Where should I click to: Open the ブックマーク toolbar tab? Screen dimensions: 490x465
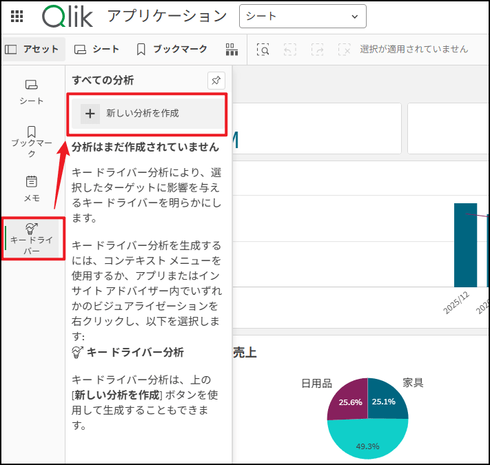[x=172, y=49]
